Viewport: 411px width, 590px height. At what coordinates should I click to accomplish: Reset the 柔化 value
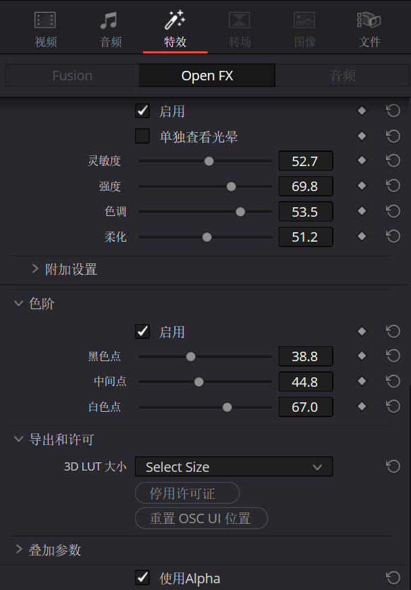pyautogui.click(x=393, y=236)
